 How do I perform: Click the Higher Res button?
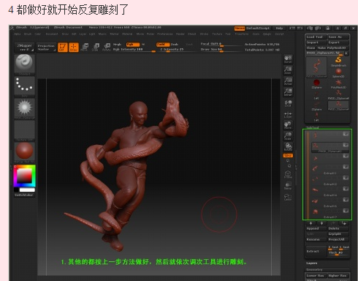(338, 276)
